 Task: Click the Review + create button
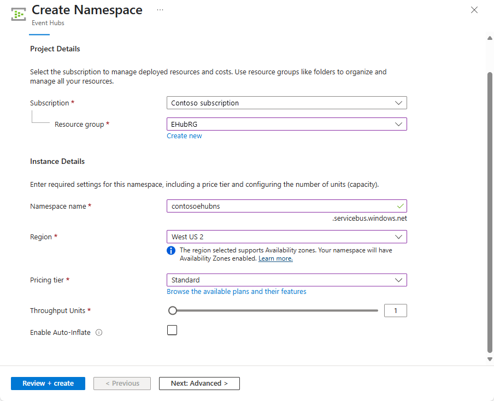tap(48, 383)
